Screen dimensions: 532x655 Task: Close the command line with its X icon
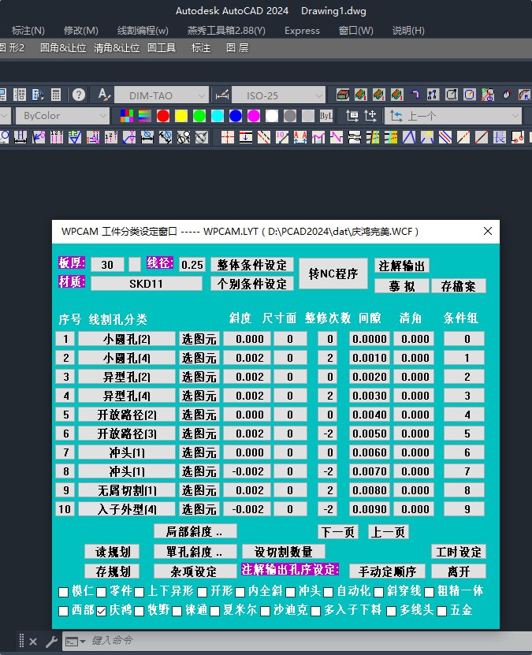pos(33,642)
